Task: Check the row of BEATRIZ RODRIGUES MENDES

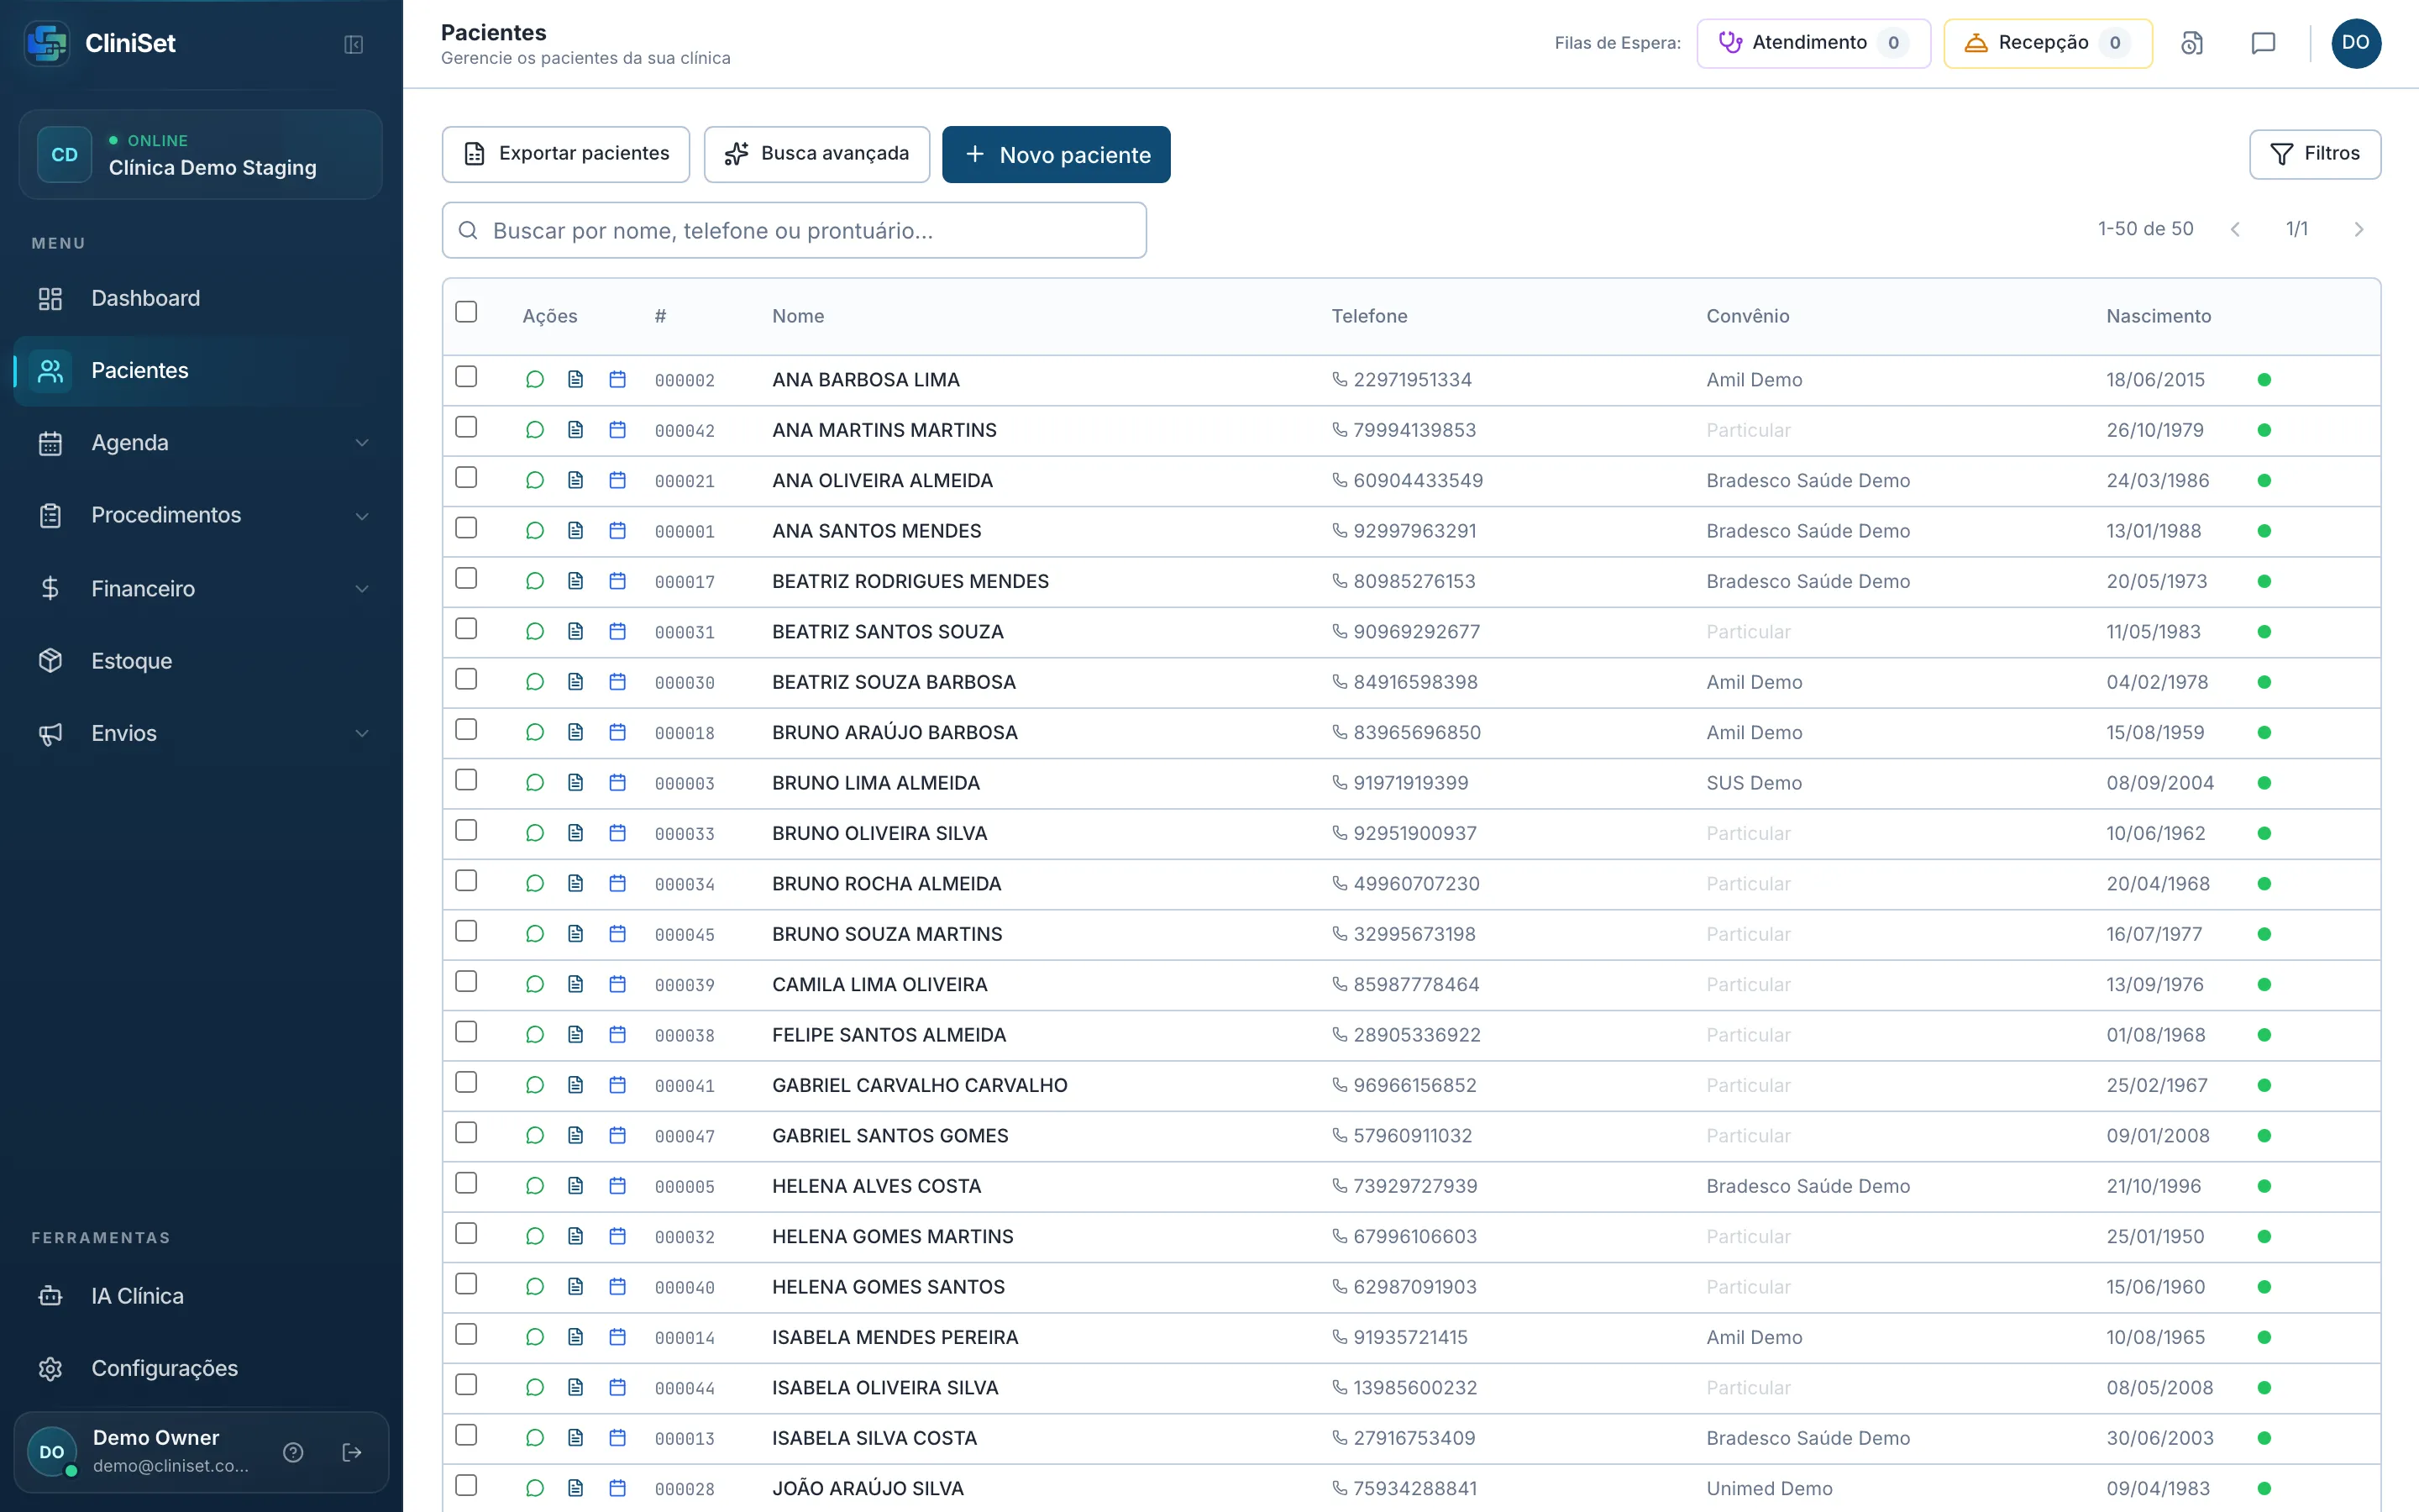Action: (466, 578)
